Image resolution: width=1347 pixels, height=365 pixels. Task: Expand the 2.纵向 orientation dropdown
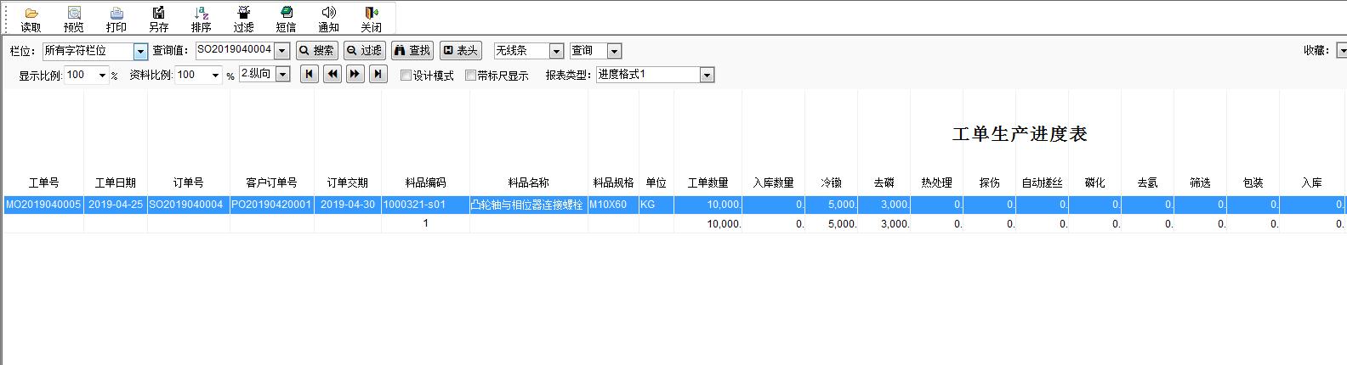pyautogui.click(x=283, y=75)
